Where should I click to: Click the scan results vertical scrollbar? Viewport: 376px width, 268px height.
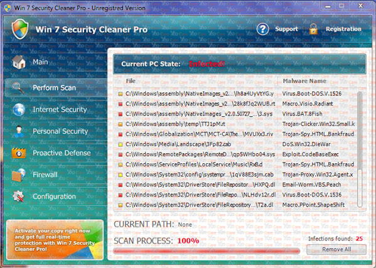pyautogui.click(x=360, y=149)
